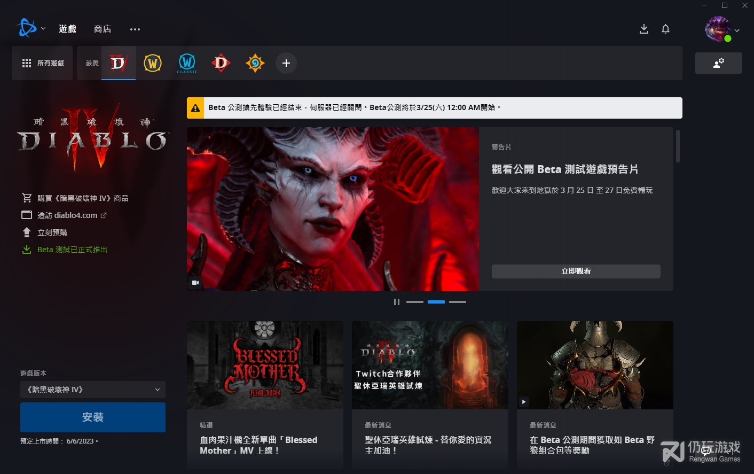Expand the profile dropdown chevron
This screenshot has height=474, width=754.
(x=737, y=30)
